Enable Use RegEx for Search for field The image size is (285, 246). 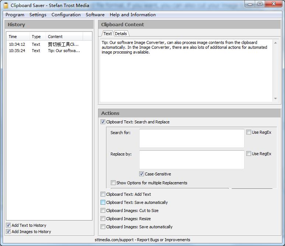[249, 132]
